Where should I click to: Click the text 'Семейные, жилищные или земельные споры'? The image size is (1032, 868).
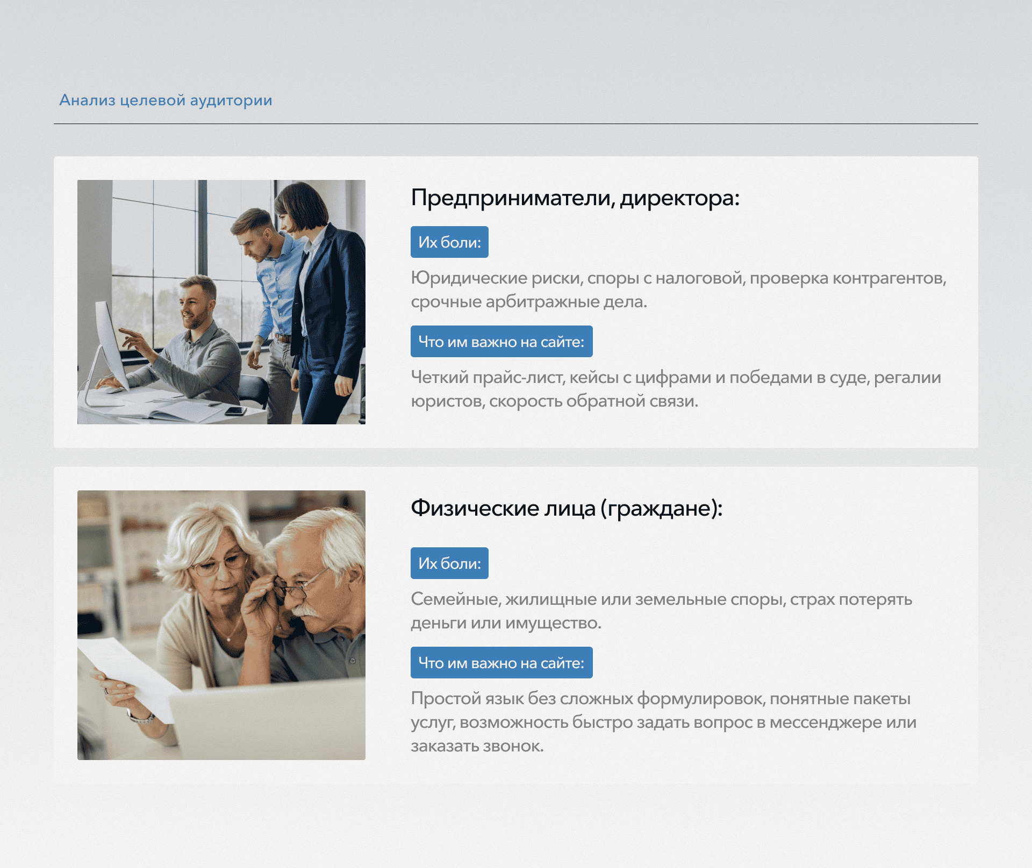598,599
